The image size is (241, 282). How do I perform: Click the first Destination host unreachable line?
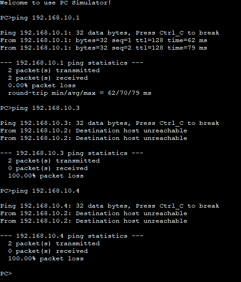click(93, 131)
